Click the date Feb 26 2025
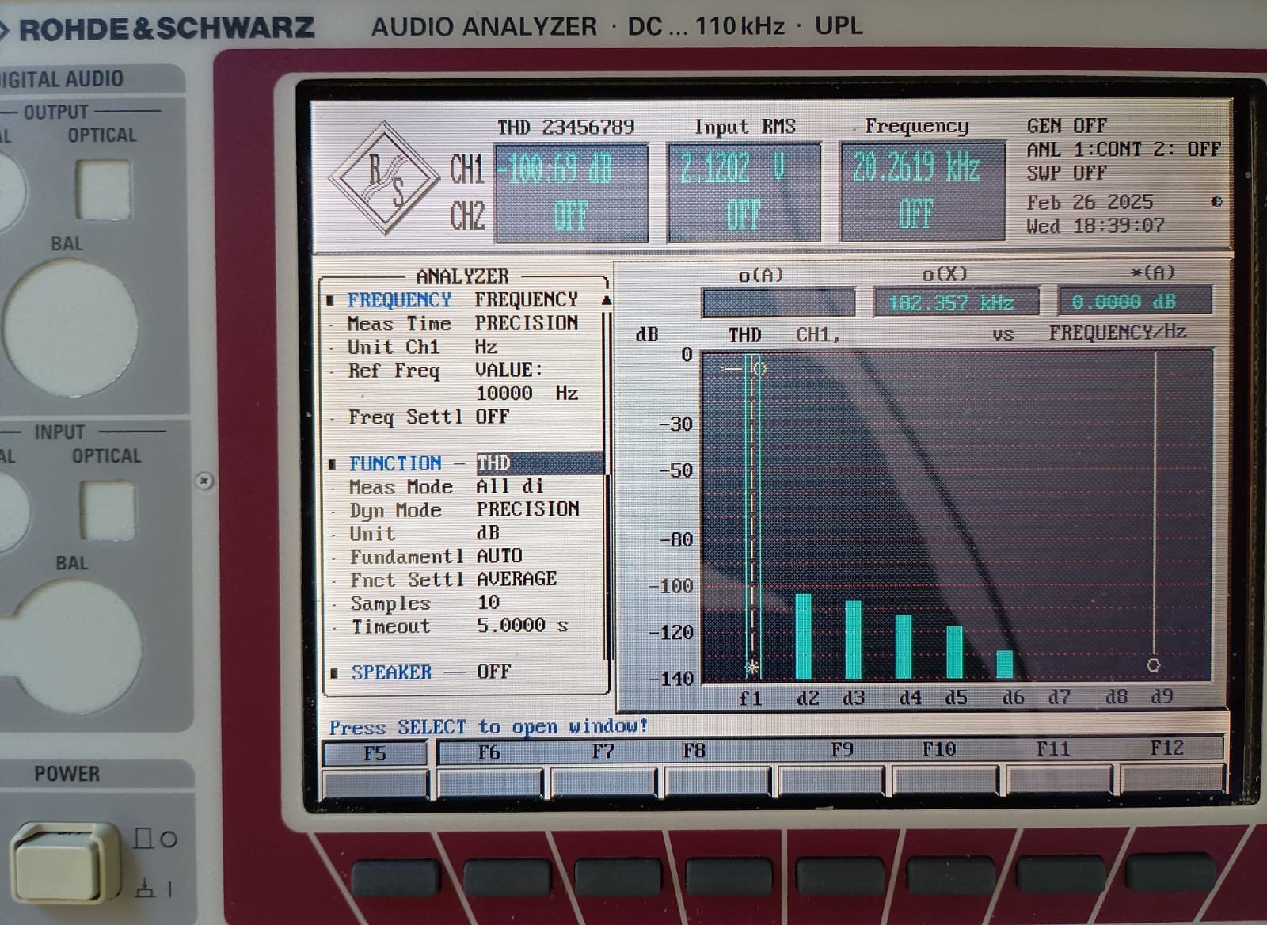 [x=1090, y=203]
